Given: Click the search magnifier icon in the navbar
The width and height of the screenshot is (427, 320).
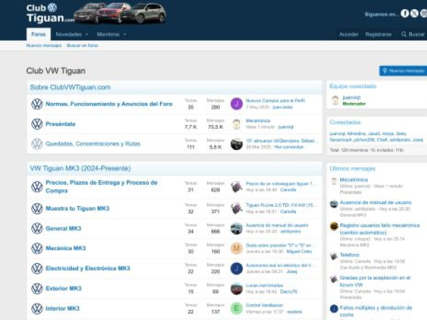Looking at the screenshot, I should (x=402, y=34).
